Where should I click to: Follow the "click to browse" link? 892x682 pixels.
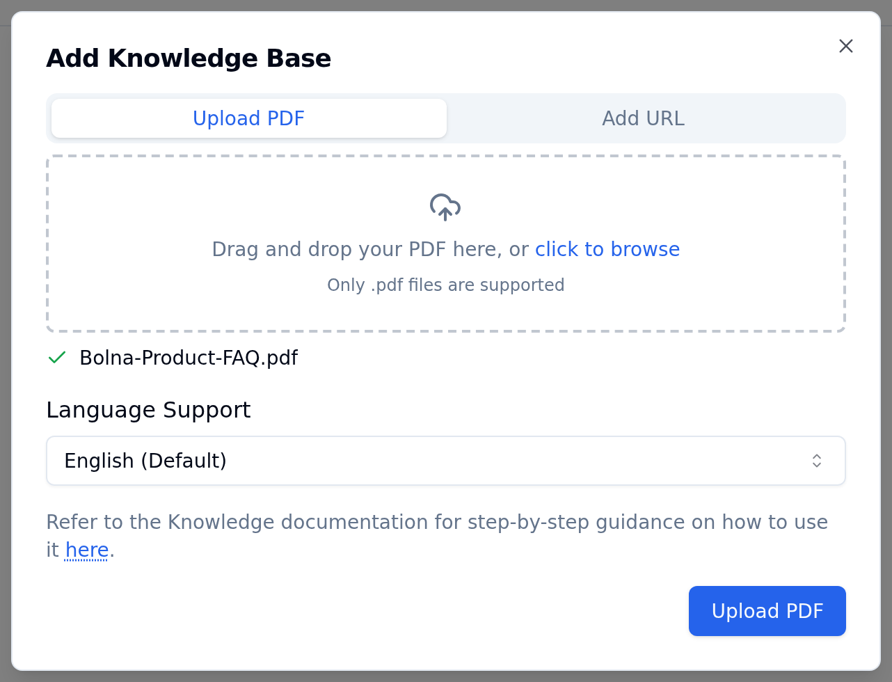(607, 249)
